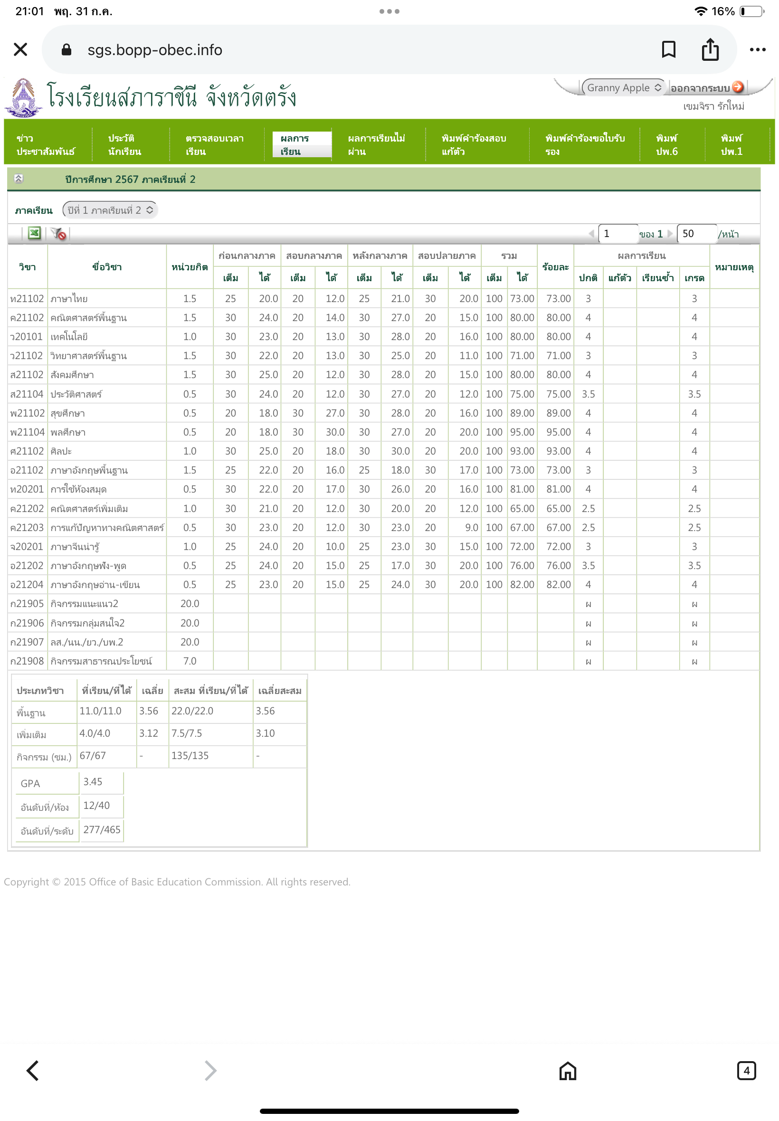Click the next page arrow in the pager
Screen dimensions: 779x1121
pyautogui.click(x=670, y=234)
